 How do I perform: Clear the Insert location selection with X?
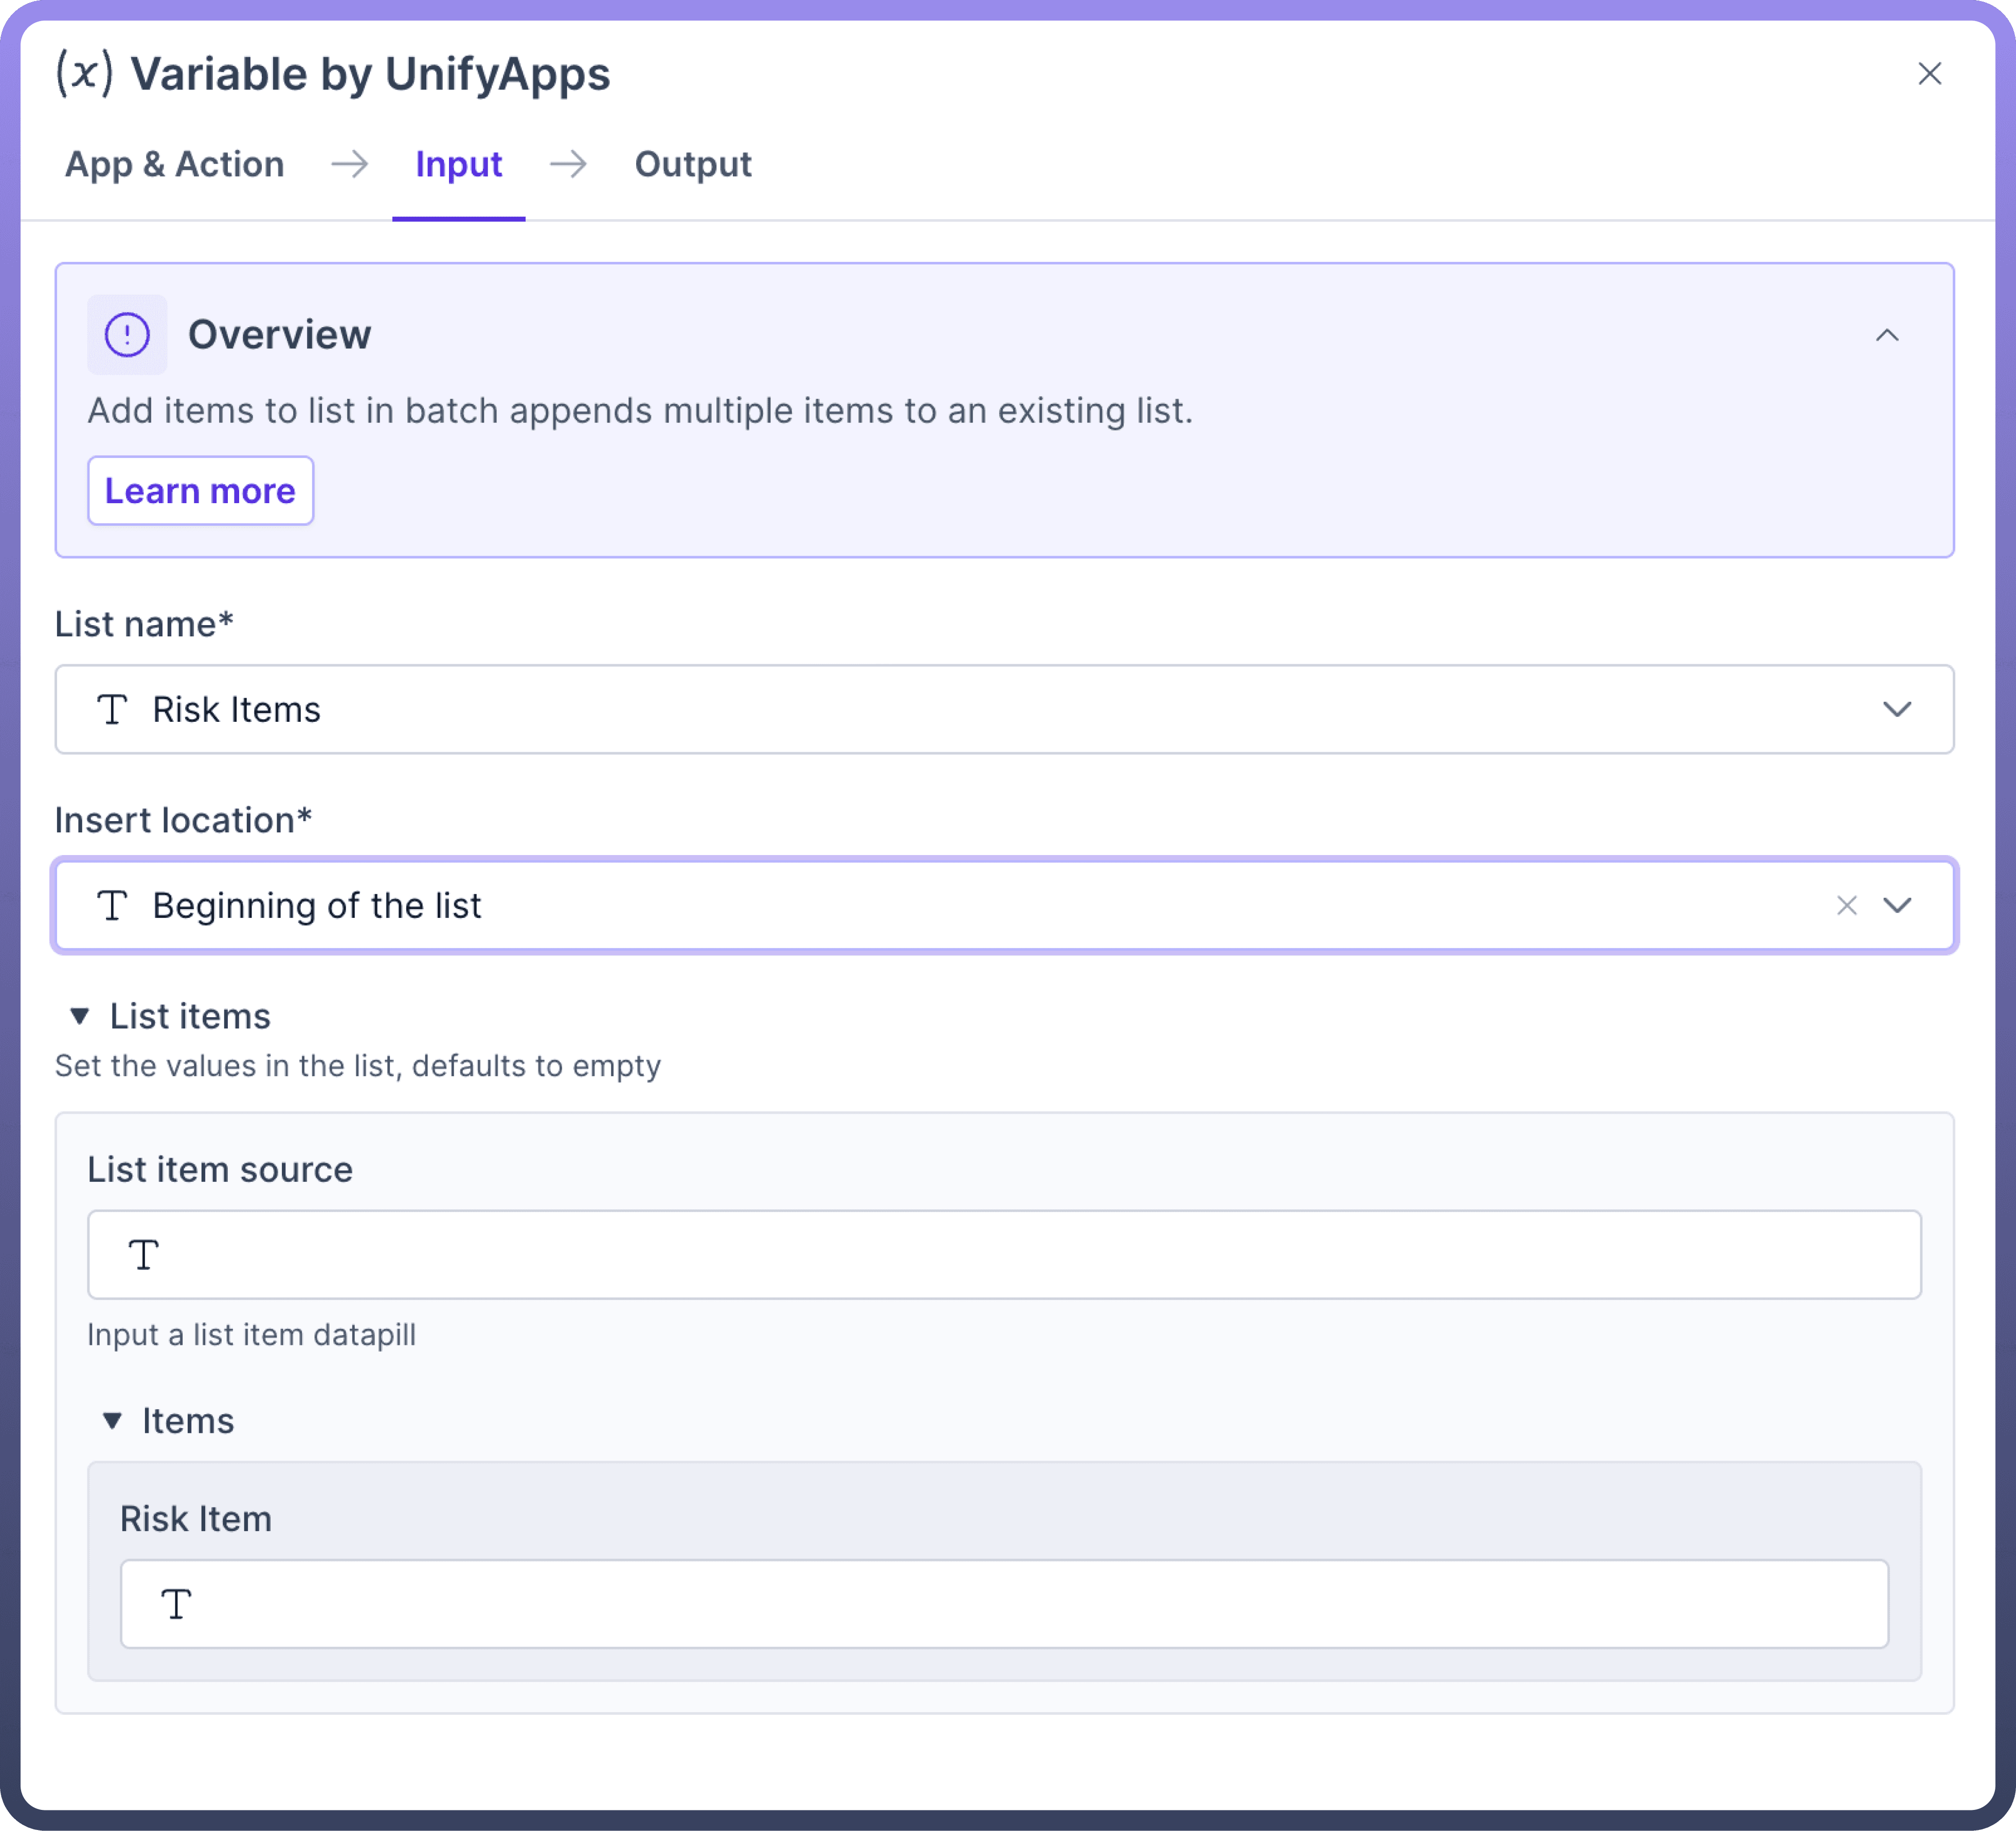click(x=1846, y=905)
